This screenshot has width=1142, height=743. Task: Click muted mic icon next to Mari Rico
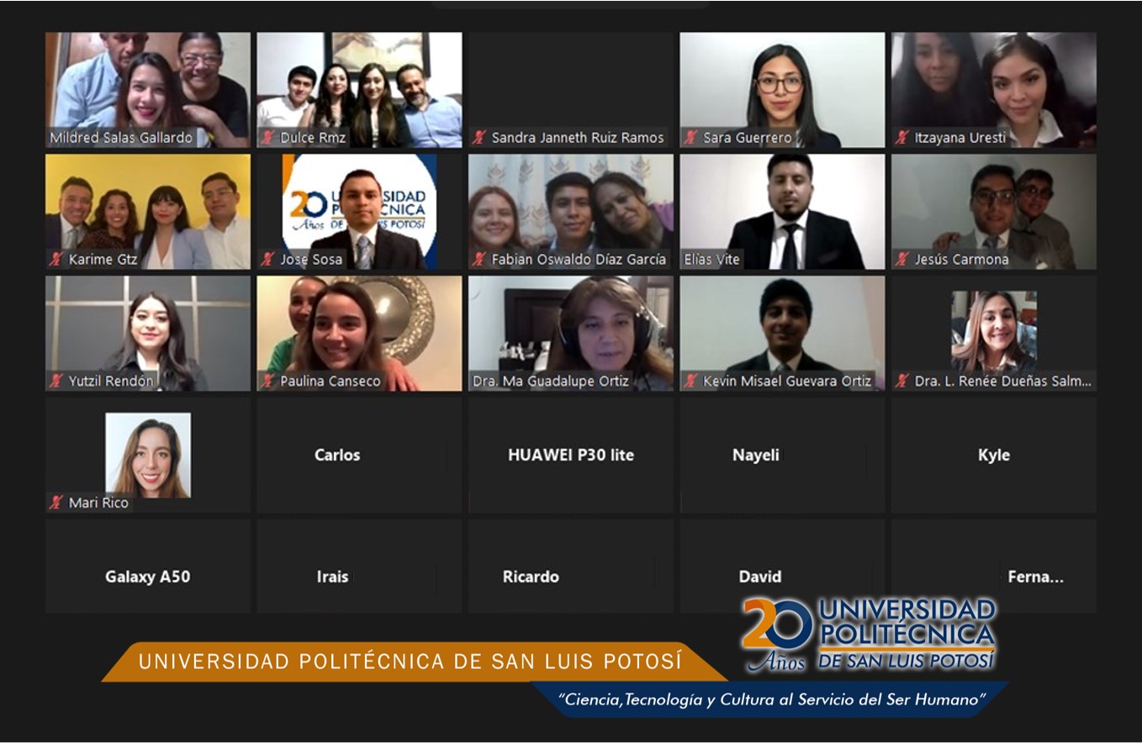[56, 503]
